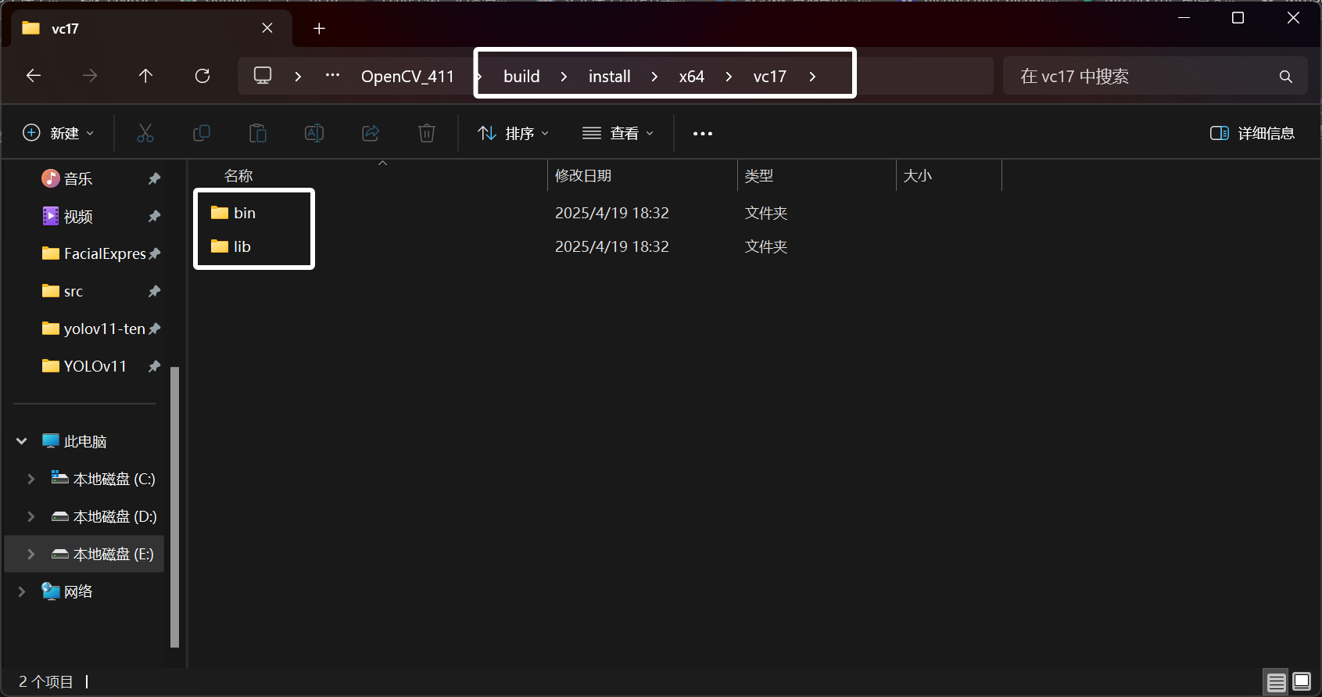Close the vc17 tab
Image resolution: width=1322 pixels, height=697 pixels.
coord(267,28)
